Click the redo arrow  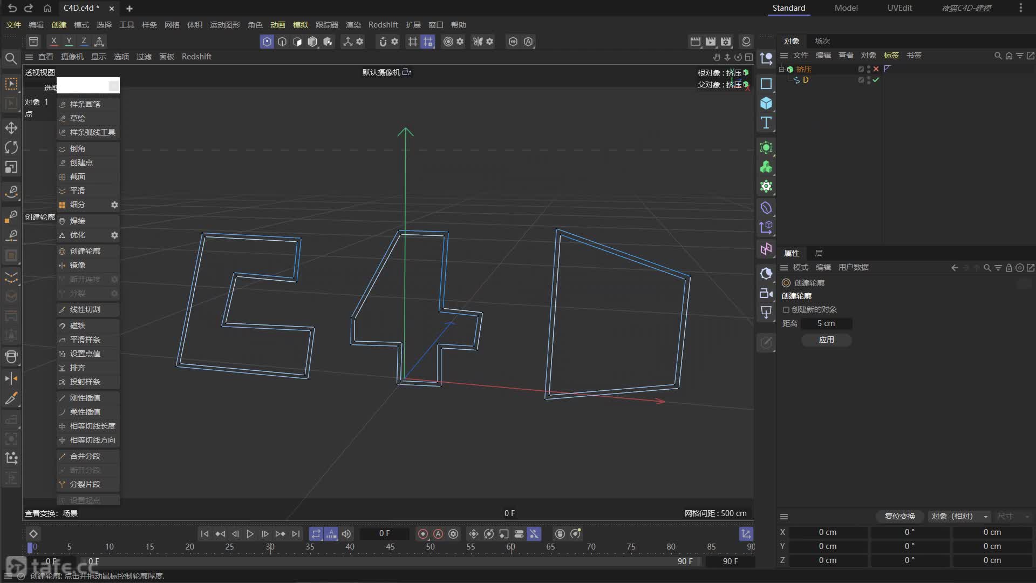(29, 8)
